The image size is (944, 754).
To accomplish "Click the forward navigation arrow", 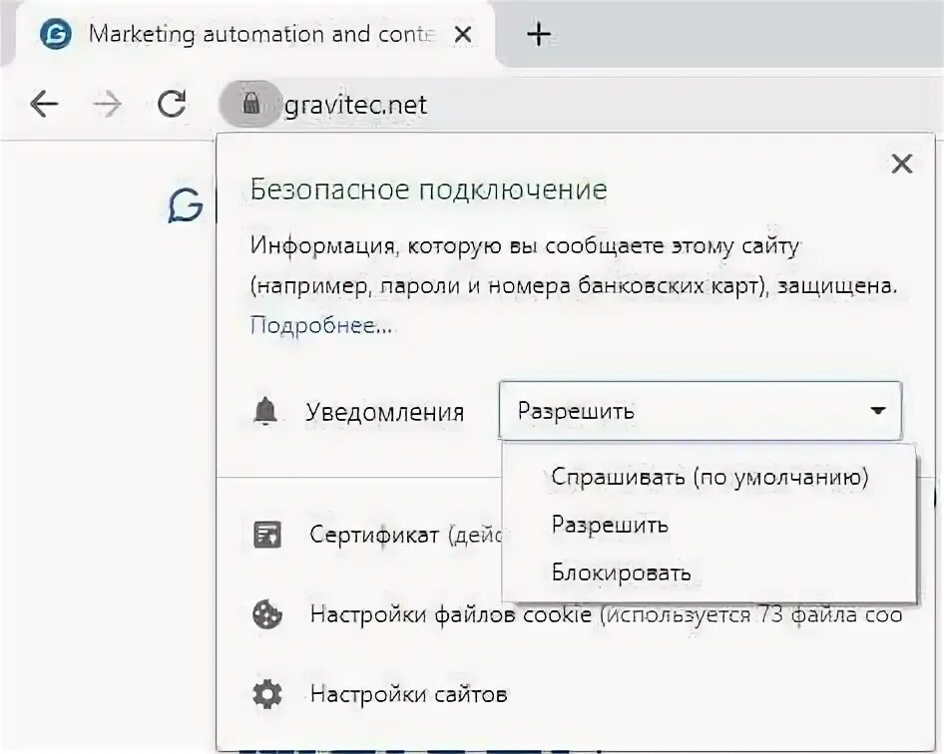I will click(107, 104).
